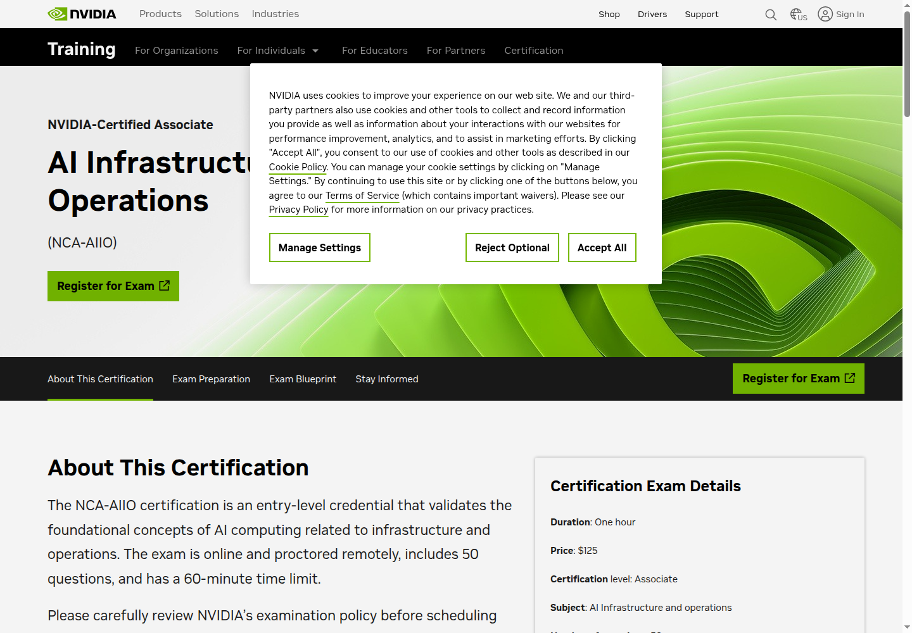
Task: Click the hero Register for Exam button
Action: pyautogui.click(x=113, y=286)
